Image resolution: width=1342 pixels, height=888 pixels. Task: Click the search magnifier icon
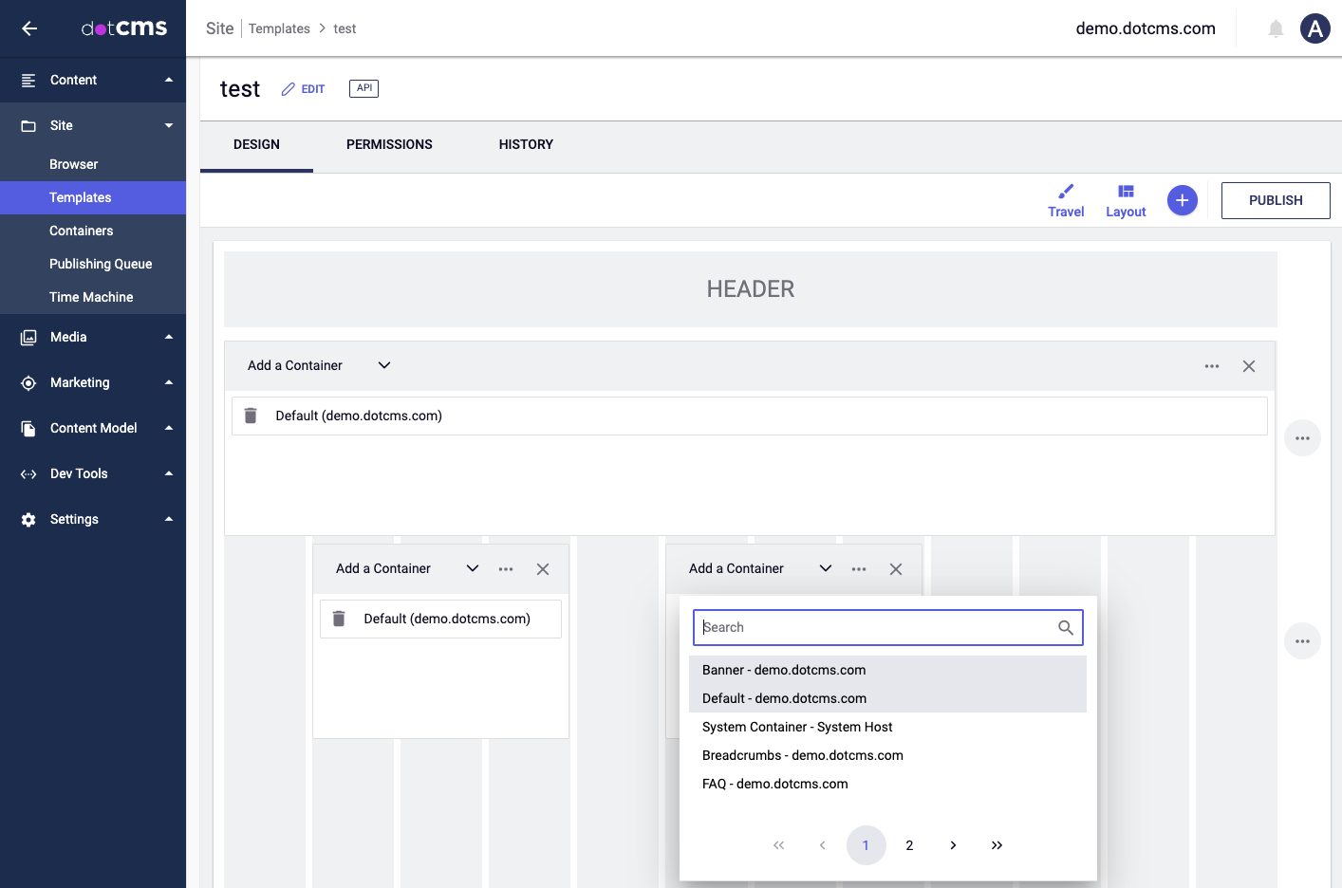[x=1065, y=627]
